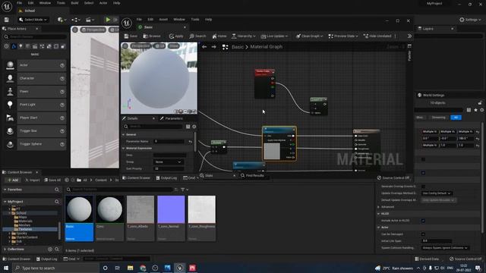Open the Tools menu in main editor
Viewport: 486px width, 273px height.
tap(61, 3)
